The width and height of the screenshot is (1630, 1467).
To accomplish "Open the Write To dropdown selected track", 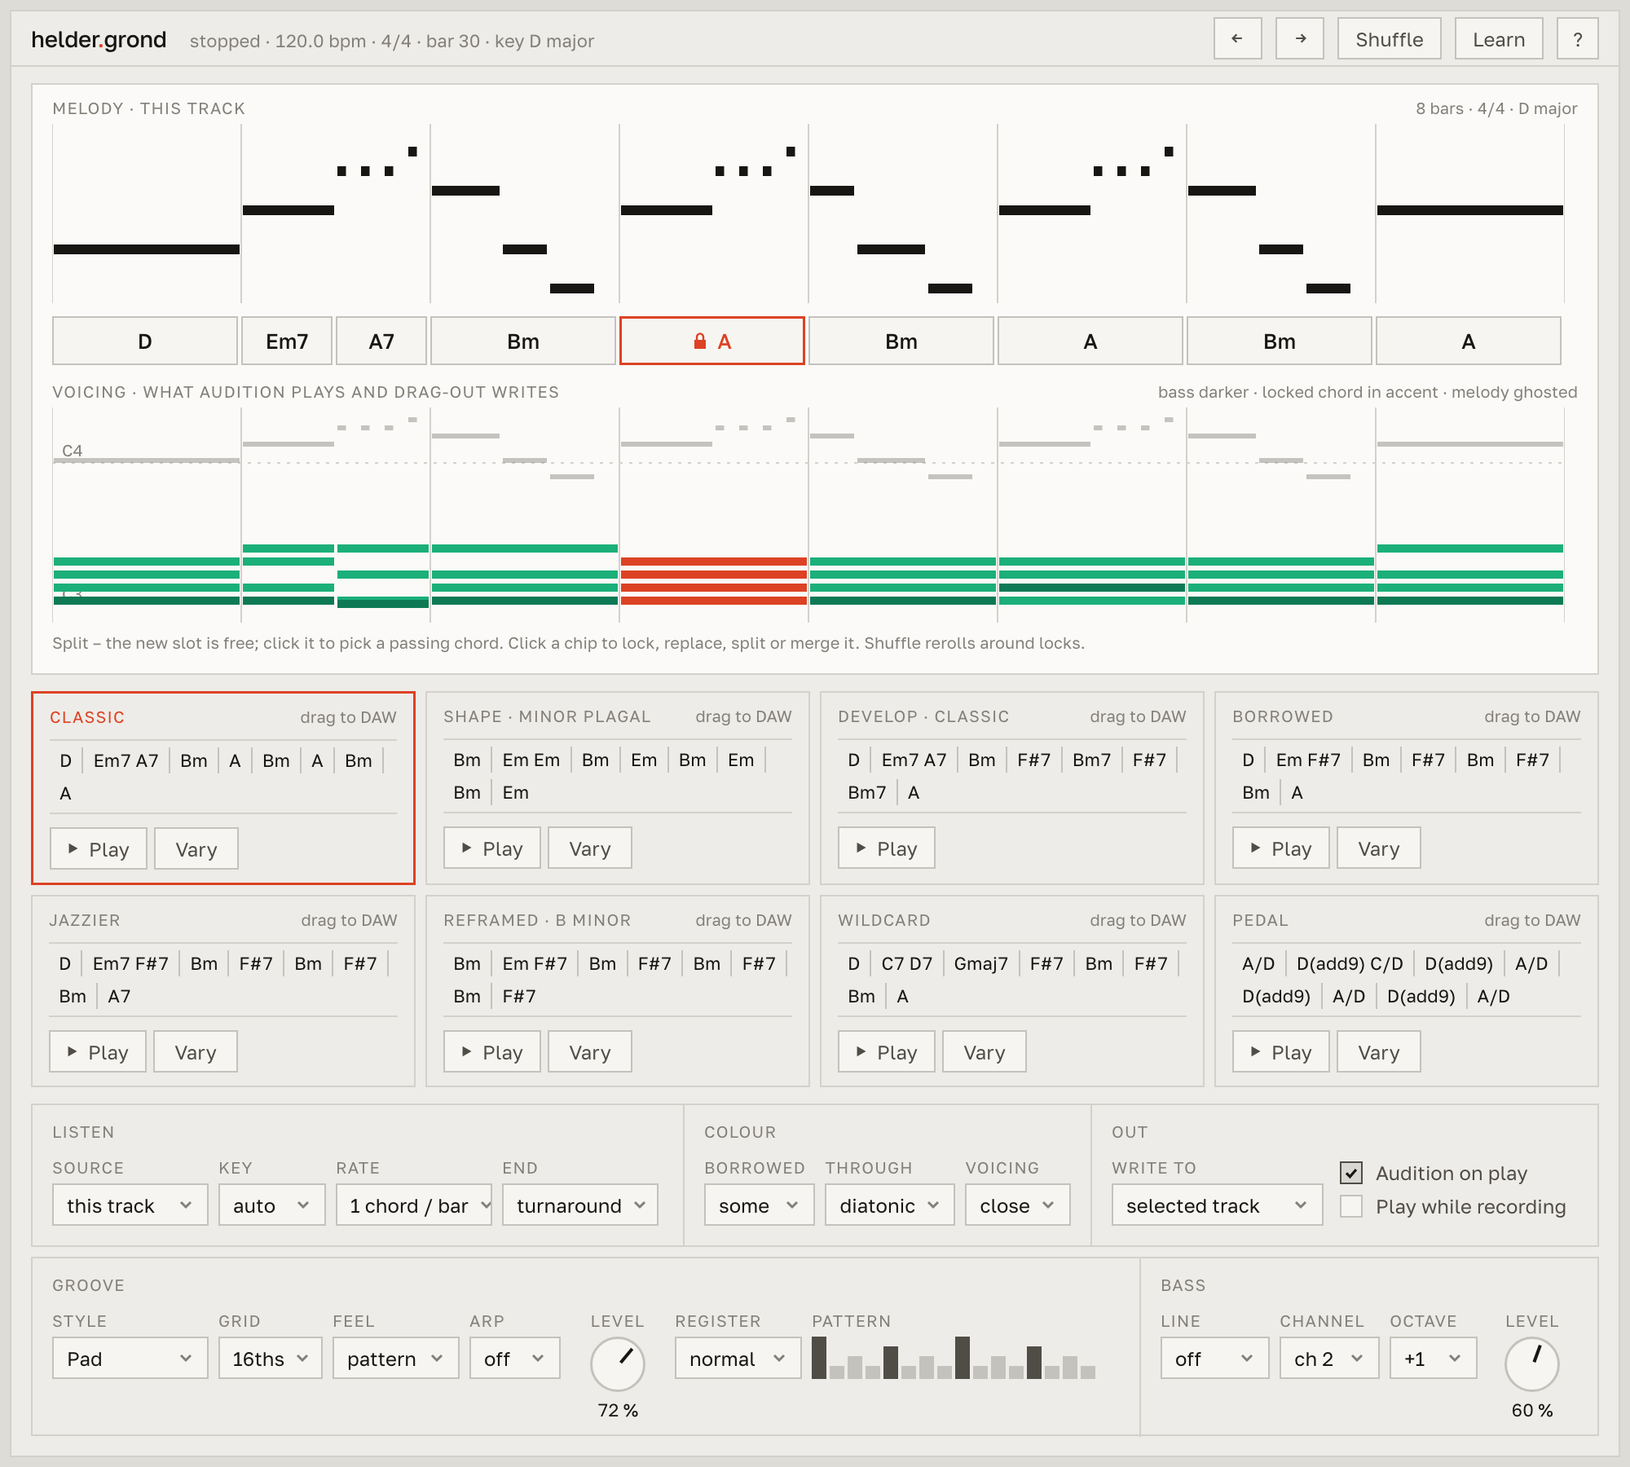I will [x=1218, y=1205].
